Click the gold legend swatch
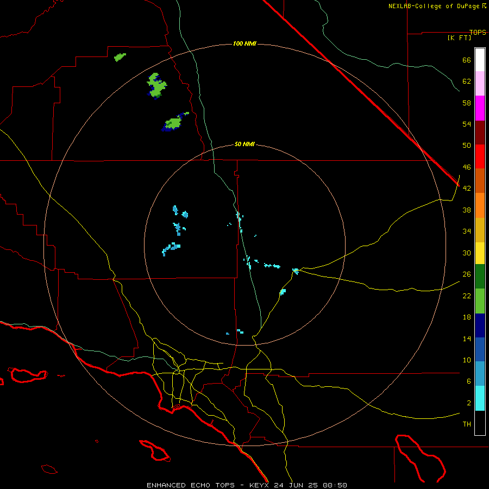The image size is (489, 489). click(480, 230)
